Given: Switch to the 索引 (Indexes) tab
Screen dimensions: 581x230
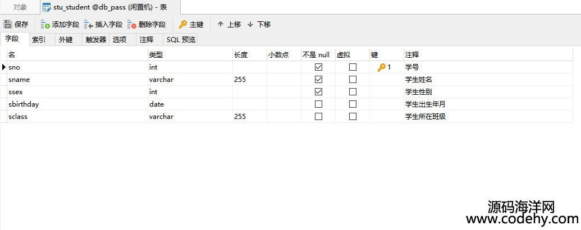Looking at the screenshot, I should pos(39,40).
